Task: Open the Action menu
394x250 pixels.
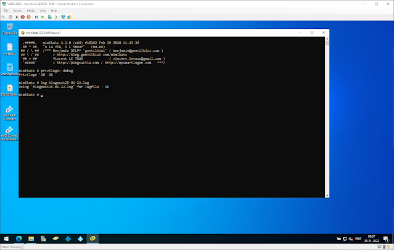Action: [x=18, y=10]
